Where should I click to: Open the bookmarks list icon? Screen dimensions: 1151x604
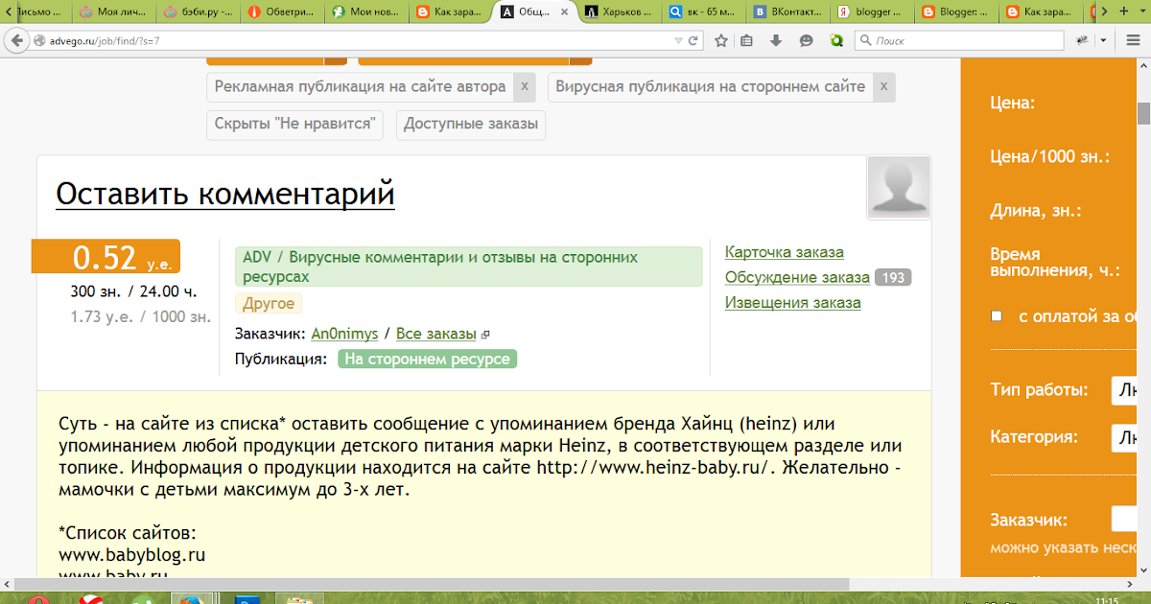click(x=747, y=41)
